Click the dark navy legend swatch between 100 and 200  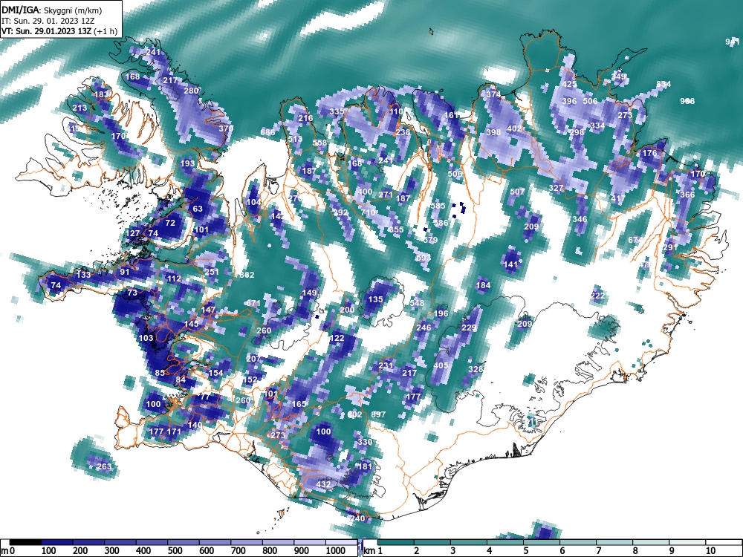[57, 542]
